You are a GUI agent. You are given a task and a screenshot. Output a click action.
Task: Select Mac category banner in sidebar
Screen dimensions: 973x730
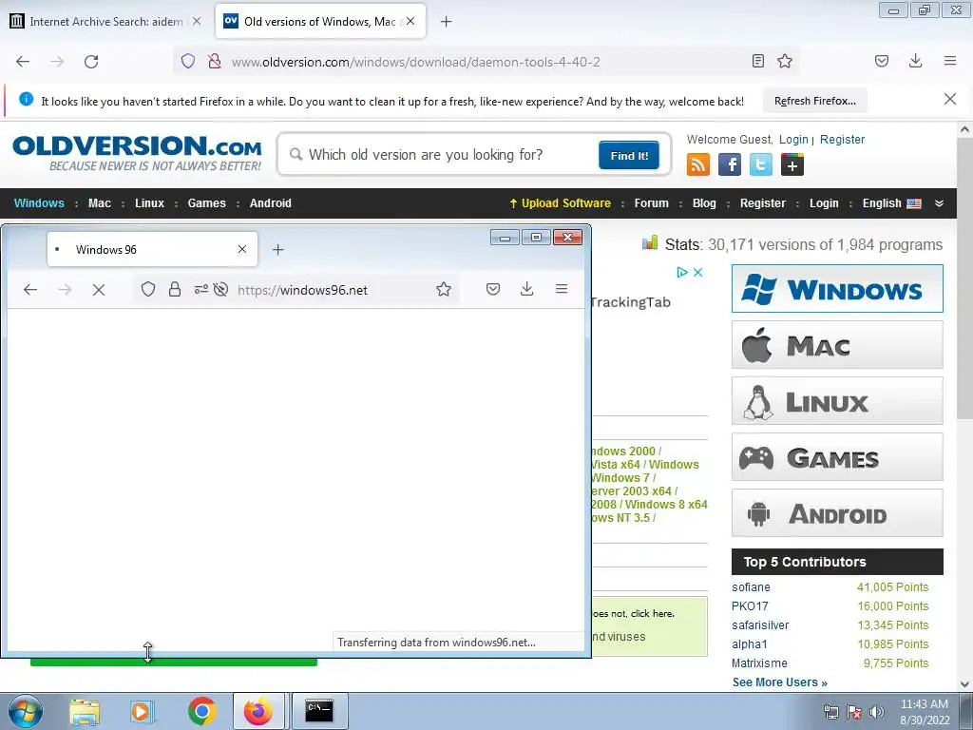point(837,344)
